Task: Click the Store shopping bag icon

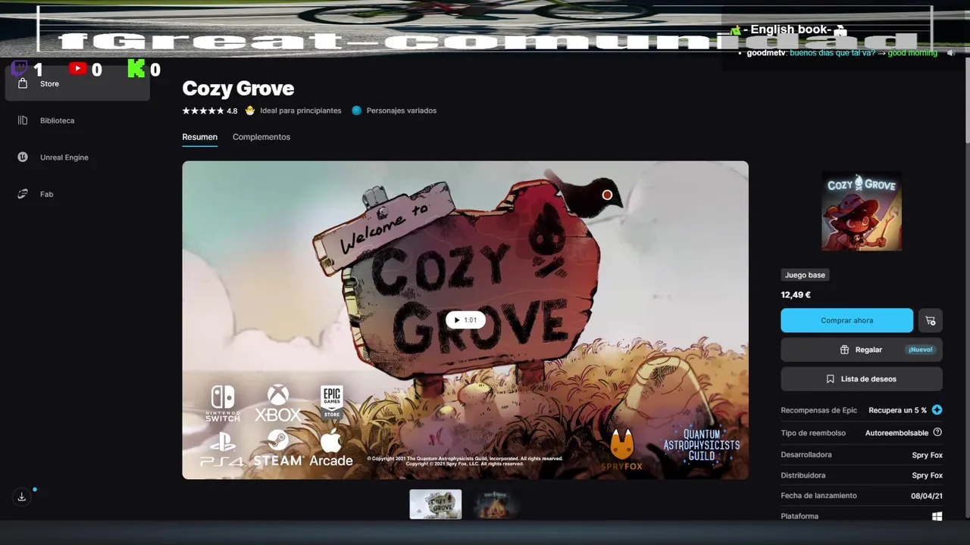Action: [23, 83]
